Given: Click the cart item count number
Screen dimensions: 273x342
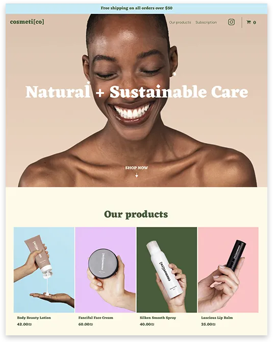Looking at the screenshot, I should (255, 22).
